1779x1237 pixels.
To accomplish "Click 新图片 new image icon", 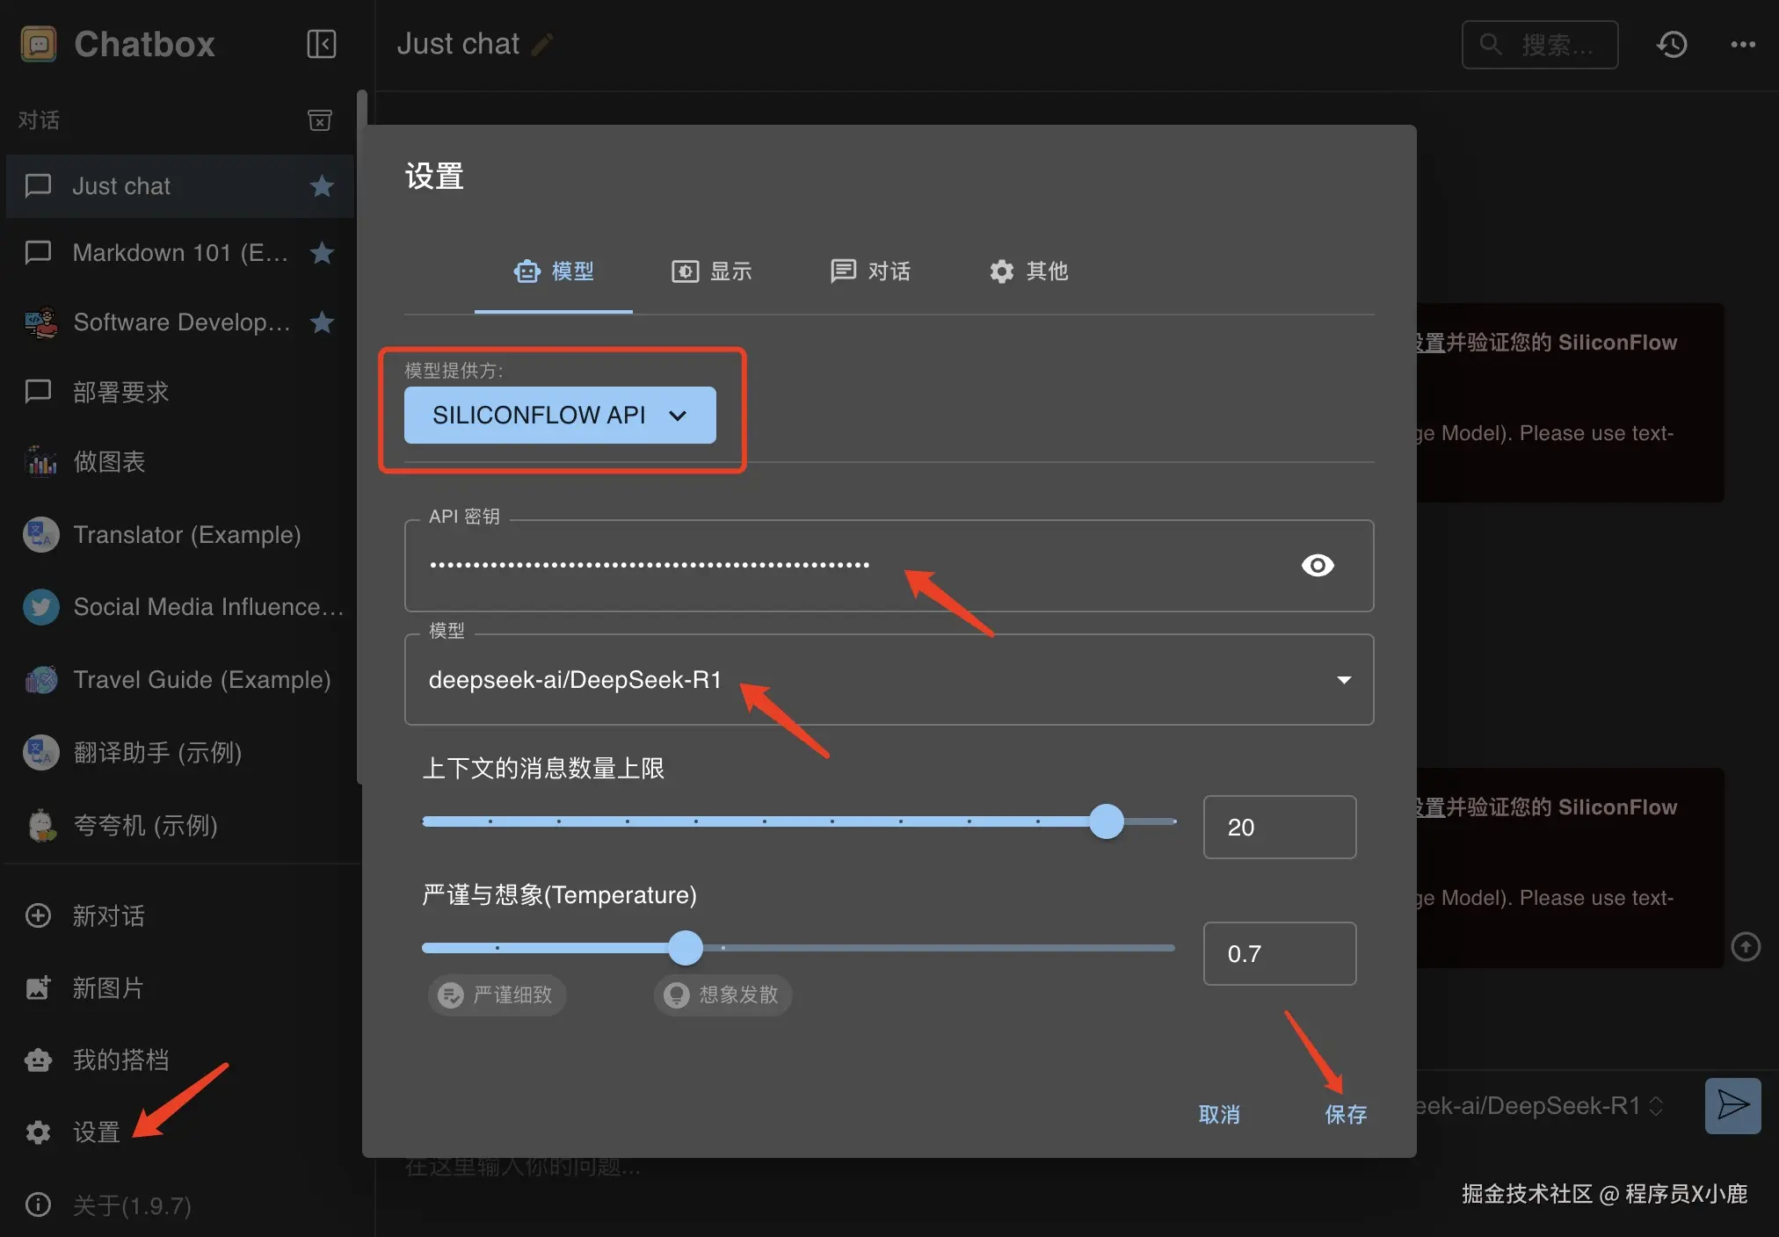I will coord(38,987).
